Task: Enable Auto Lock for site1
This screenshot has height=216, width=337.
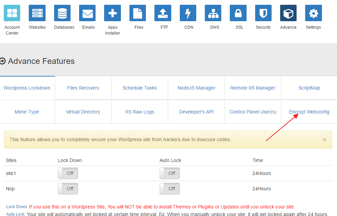Action: 170,173
